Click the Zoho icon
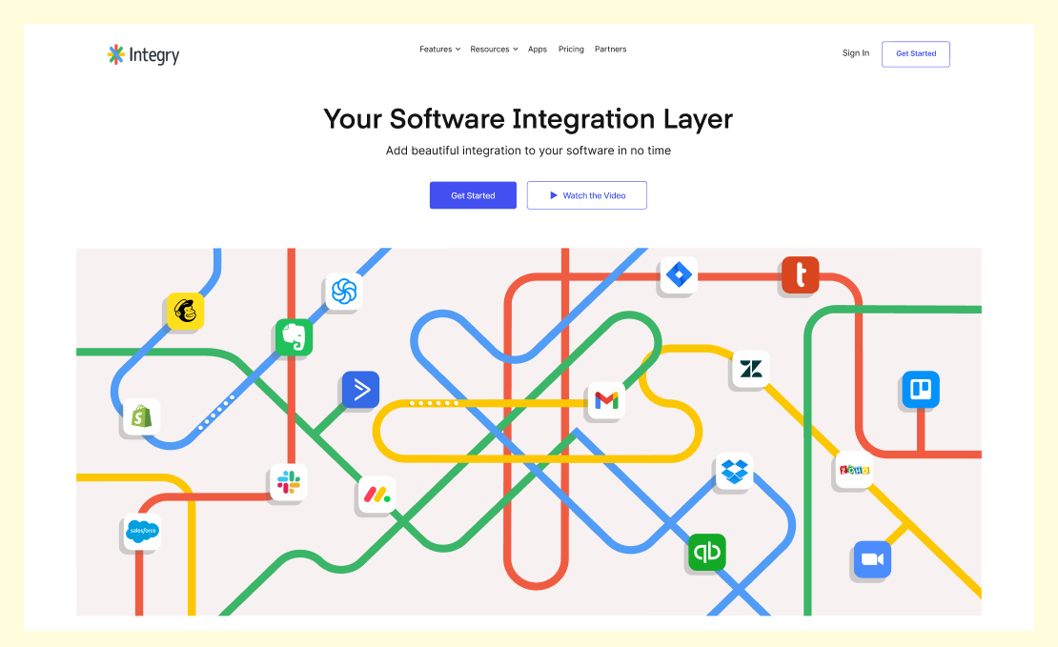Image resolution: width=1058 pixels, height=647 pixels. click(854, 470)
